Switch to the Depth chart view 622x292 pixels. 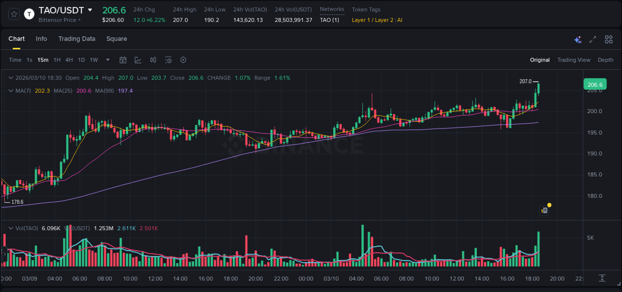[x=606, y=60]
